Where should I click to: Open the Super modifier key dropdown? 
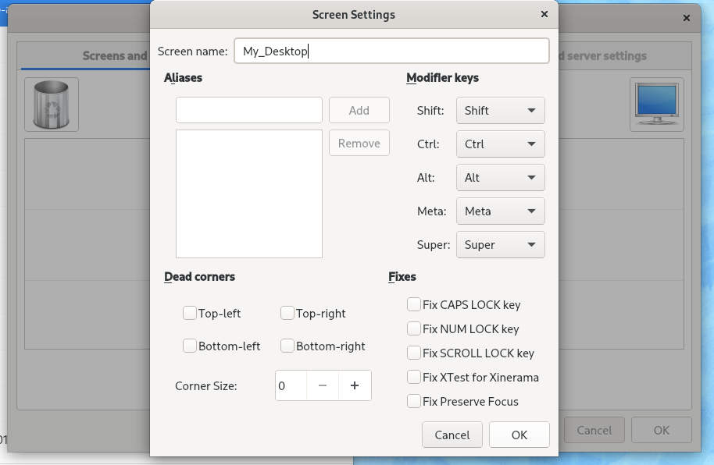tap(500, 245)
